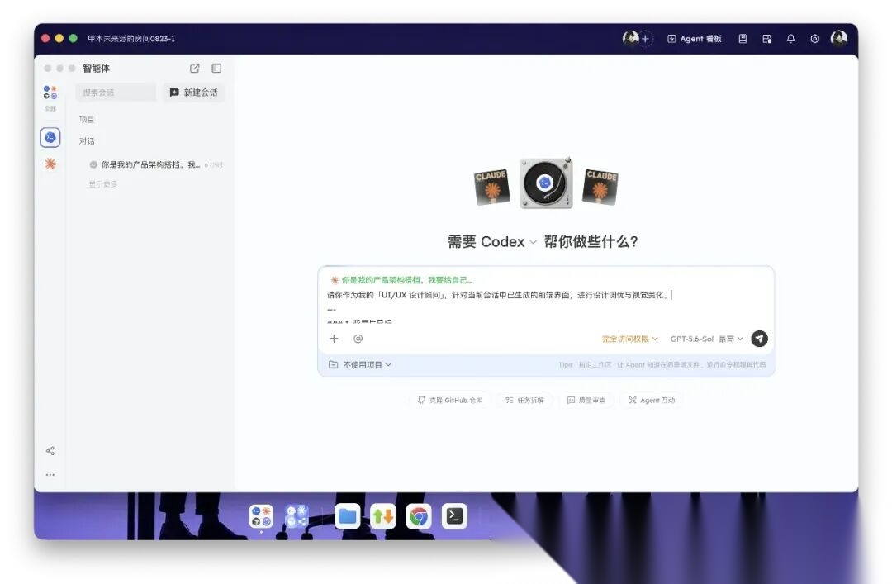Click the add member plus icon in the title bar
This screenshot has width=892, height=584.
646,39
